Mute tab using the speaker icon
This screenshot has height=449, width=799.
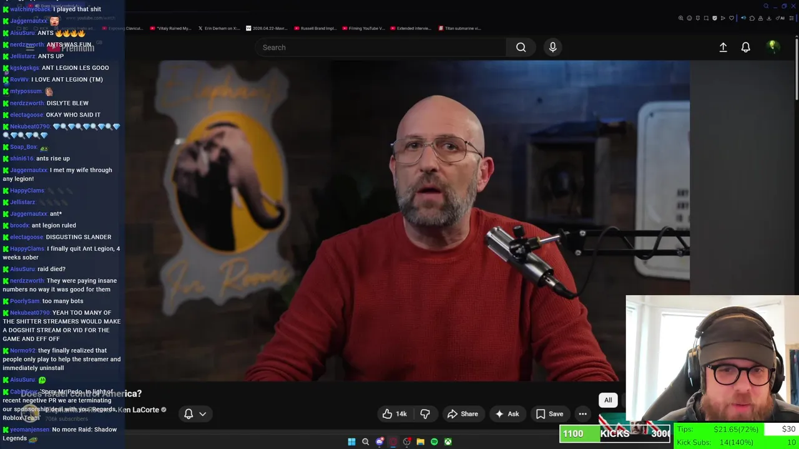click(743, 18)
